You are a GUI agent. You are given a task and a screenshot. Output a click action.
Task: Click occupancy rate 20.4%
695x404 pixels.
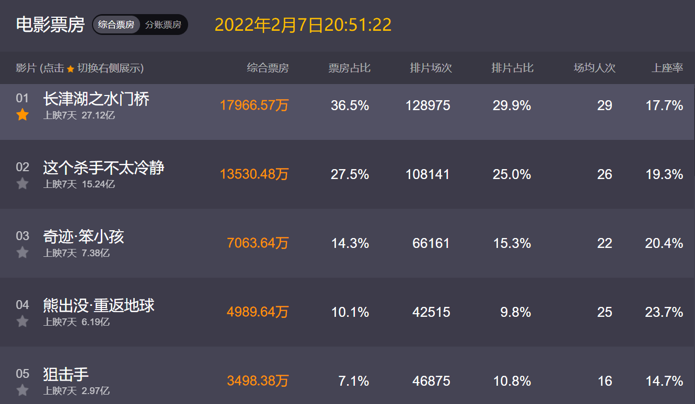(x=664, y=243)
